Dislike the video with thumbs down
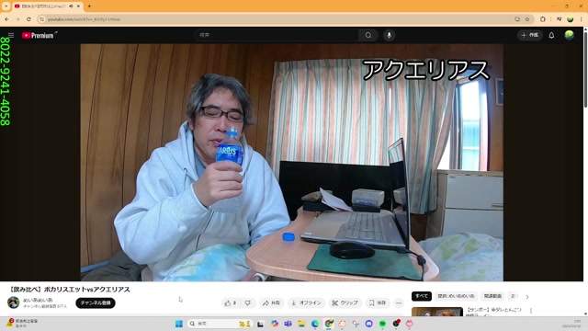This screenshot has height=331, width=588. (248, 302)
